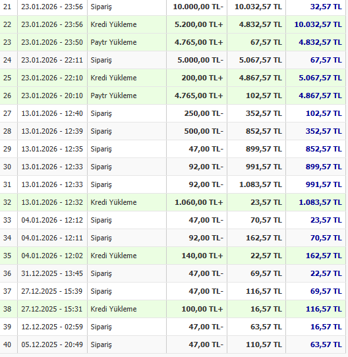
Task: Select the final balance 16,57 TL in row 39
Action: (x=326, y=327)
